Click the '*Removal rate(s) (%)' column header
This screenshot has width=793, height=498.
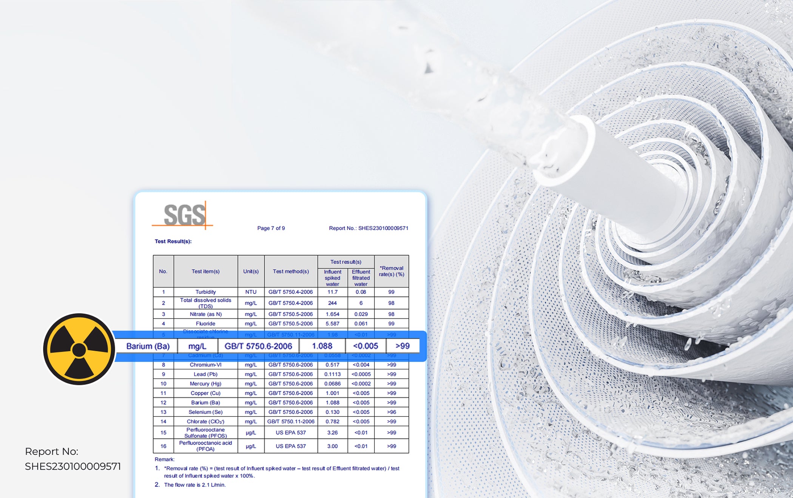coord(391,271)
